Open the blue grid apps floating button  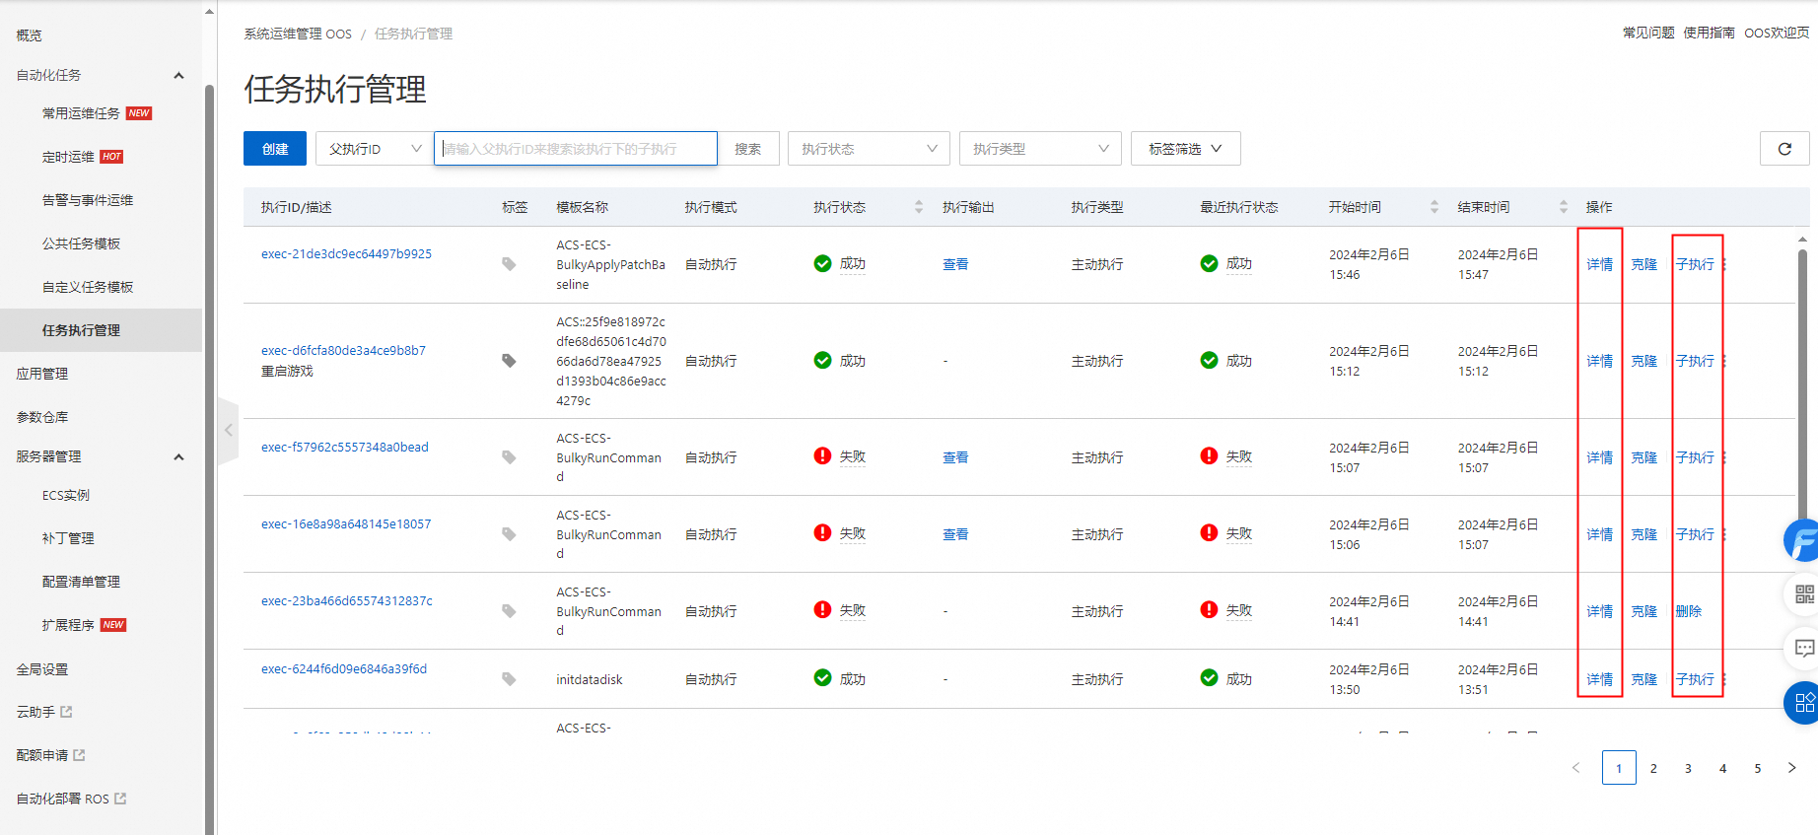(1804, 703)
